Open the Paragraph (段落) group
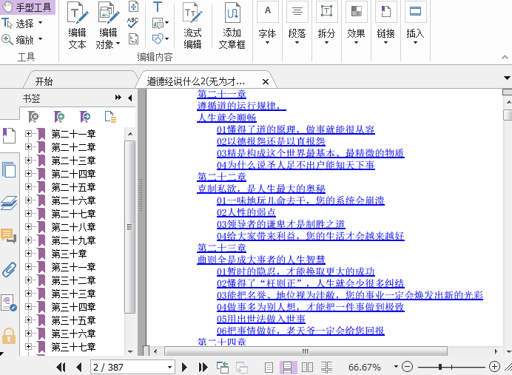 point(297,24)
